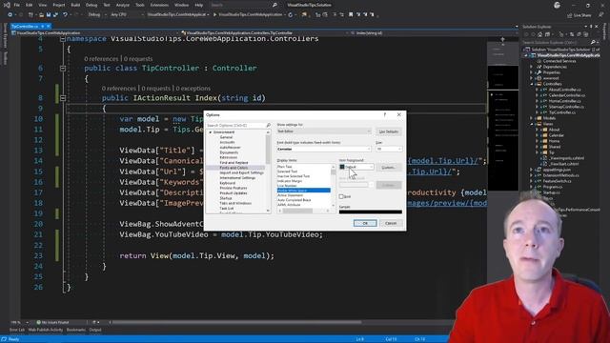
Task: Click the help question mark in Options dialog
Action: 385,114
